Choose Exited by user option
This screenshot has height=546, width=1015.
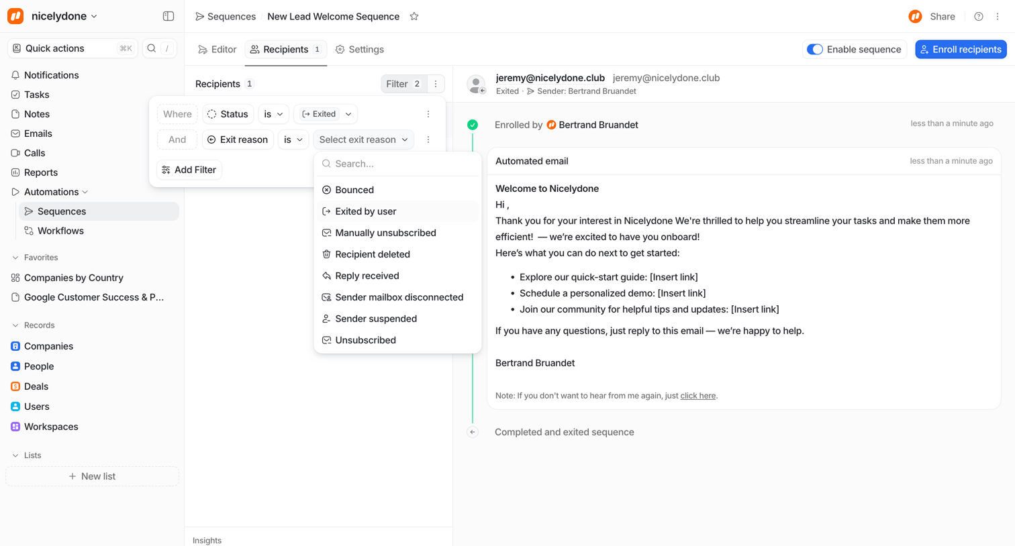(x=397, y=211)
